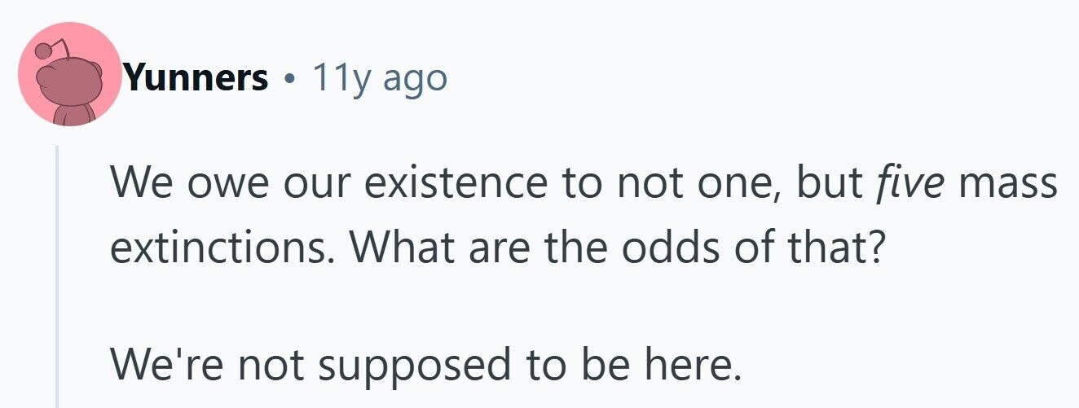This screenshot has width=1079, height=408.
Task: Click the pink Snoo avatar icon
Action: (x=69, y=74)
